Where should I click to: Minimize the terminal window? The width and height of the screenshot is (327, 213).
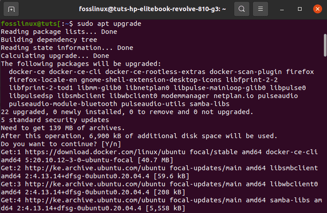click(x=282, y=9)
